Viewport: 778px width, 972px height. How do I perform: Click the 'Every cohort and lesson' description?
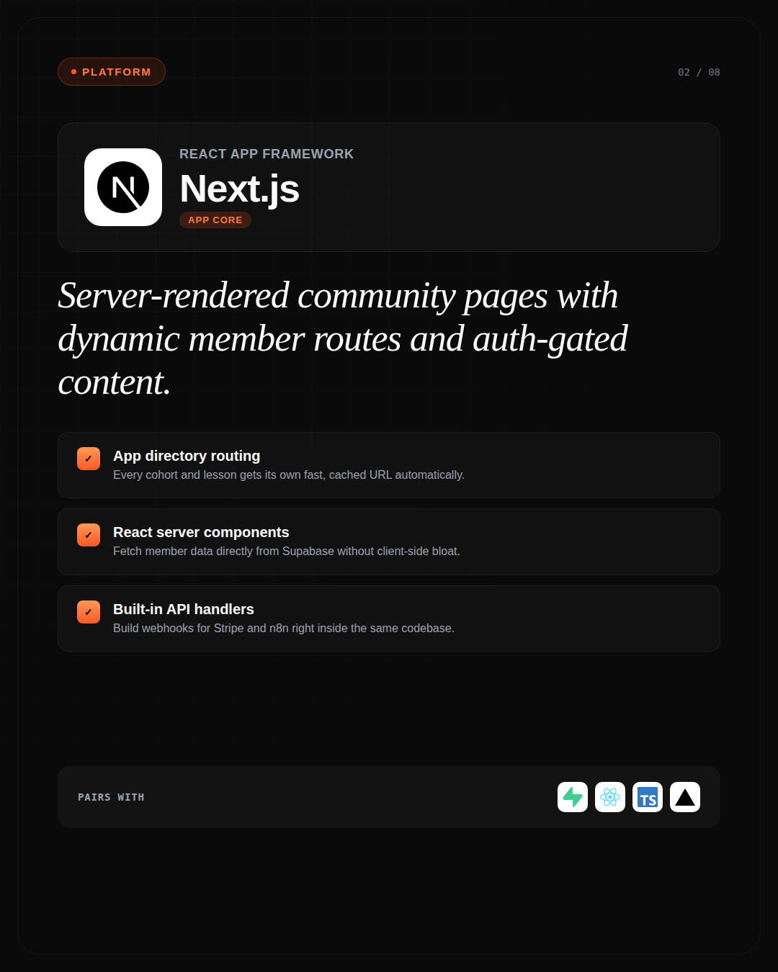[289, 475]
